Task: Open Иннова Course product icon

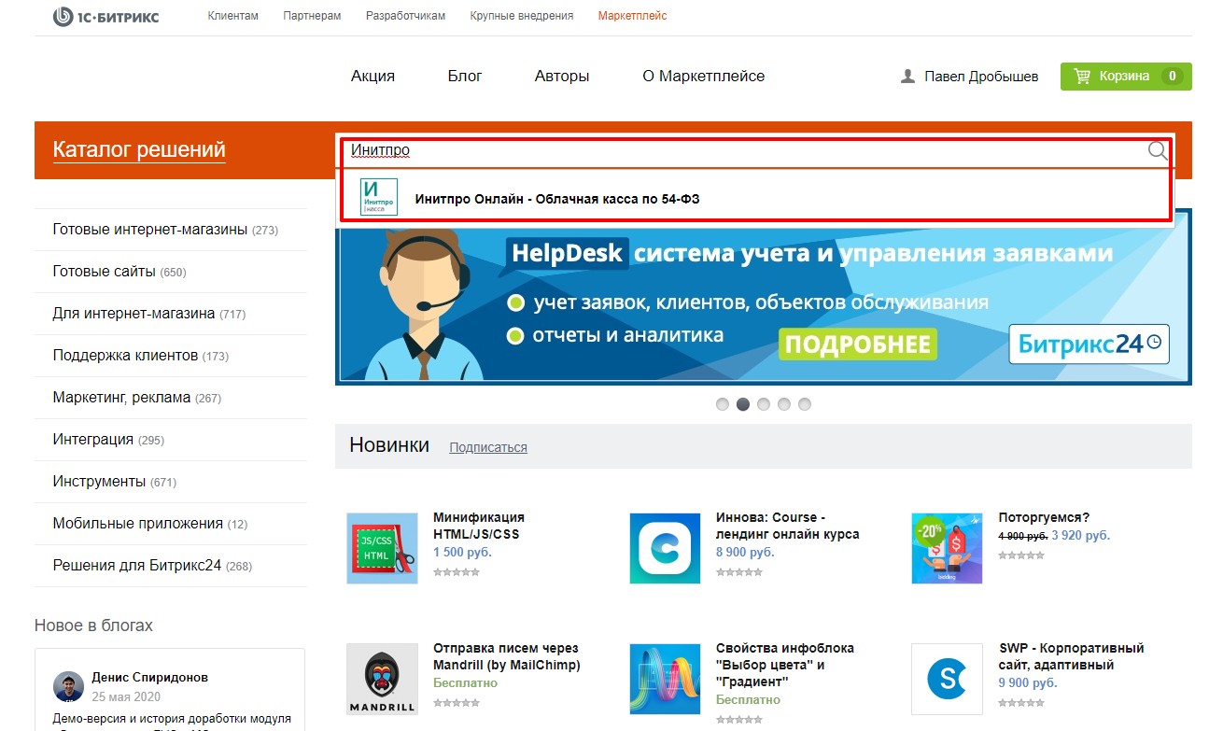Action: point(665,548)
